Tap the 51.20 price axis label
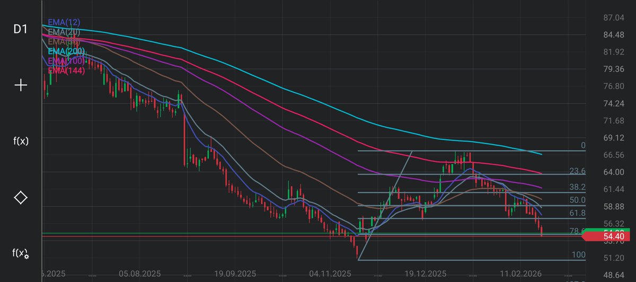This screenshot has width=636, height=282. pos(614,258)
